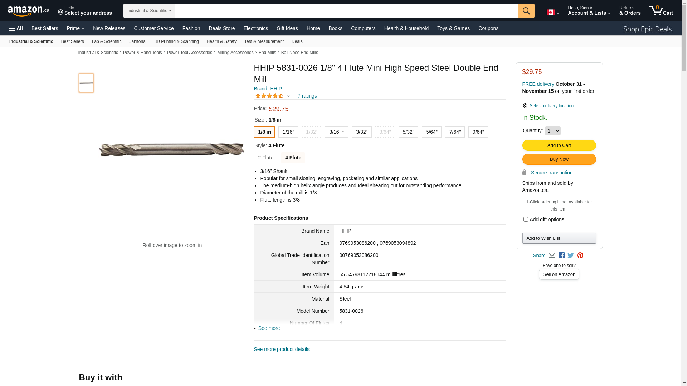Click the search magnifier button
Screen dimensions: 687x386
[x=526, y=11]
